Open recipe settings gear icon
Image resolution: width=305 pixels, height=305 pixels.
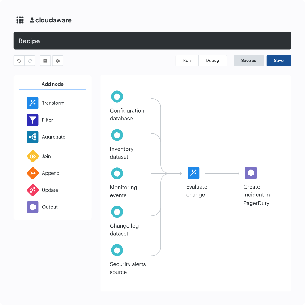[x=57, y=61]
